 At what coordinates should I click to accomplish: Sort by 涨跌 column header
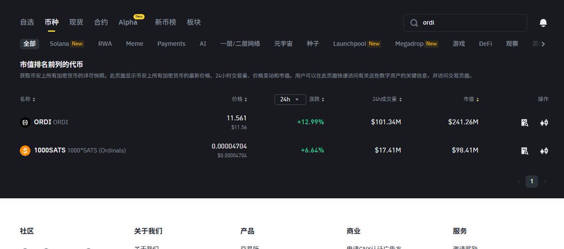(x=317, y=99)
